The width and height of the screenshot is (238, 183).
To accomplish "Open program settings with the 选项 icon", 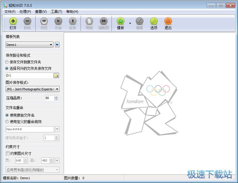I will coord(154,23).
